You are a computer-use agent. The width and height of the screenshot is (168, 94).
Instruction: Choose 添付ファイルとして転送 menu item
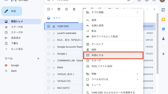[113, 37]
